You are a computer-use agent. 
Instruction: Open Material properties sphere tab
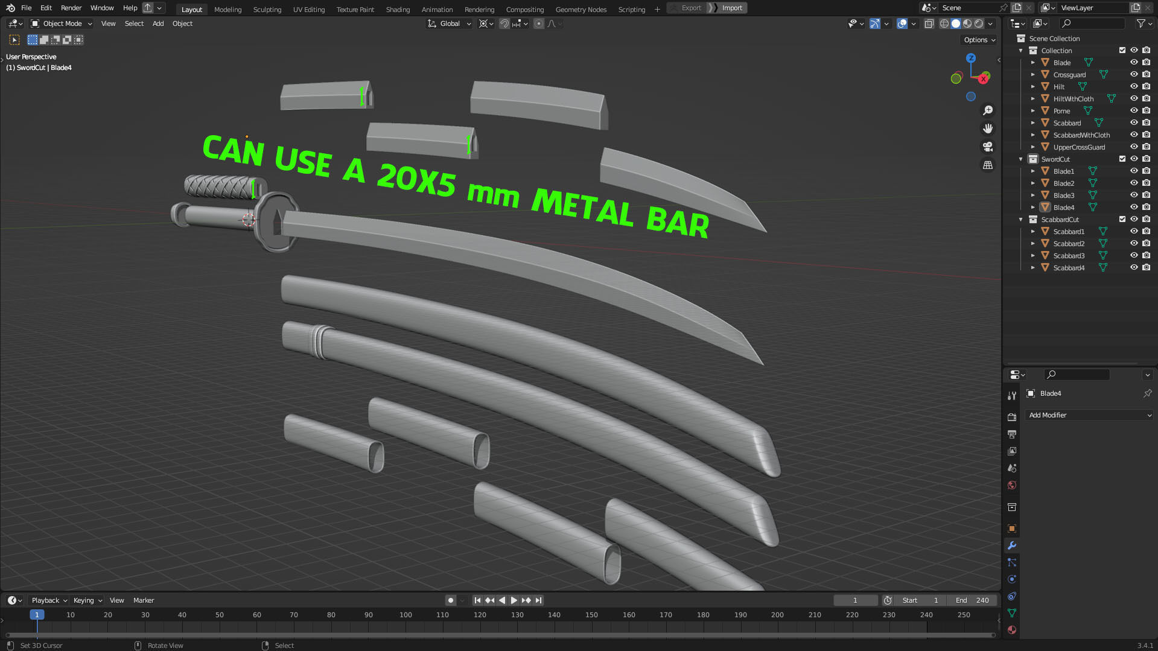[1012, 630]
